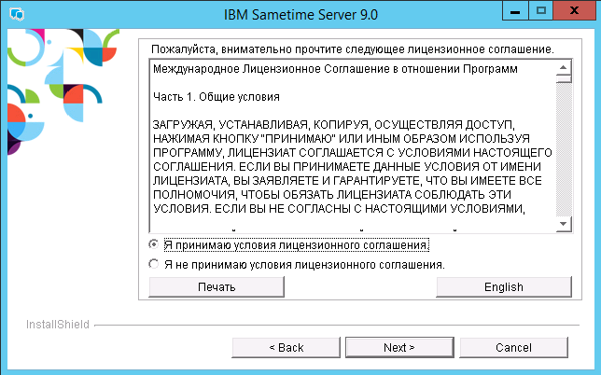Select 'Я не принимаю условия' radio button
This screenshot has width=601, height=375.
click(x=154, y=264)
